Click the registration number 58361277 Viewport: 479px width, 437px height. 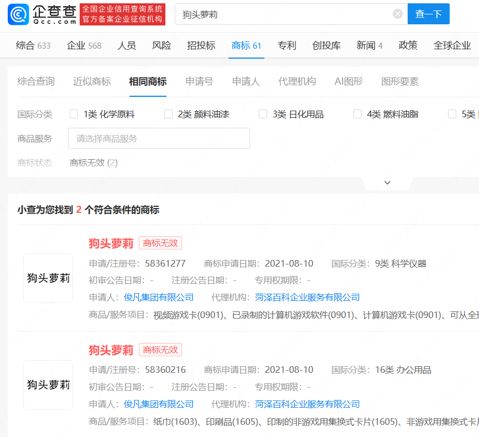click(x=165, y=263)
